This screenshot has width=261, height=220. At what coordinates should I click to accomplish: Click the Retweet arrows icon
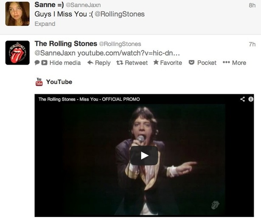(120, 62)
